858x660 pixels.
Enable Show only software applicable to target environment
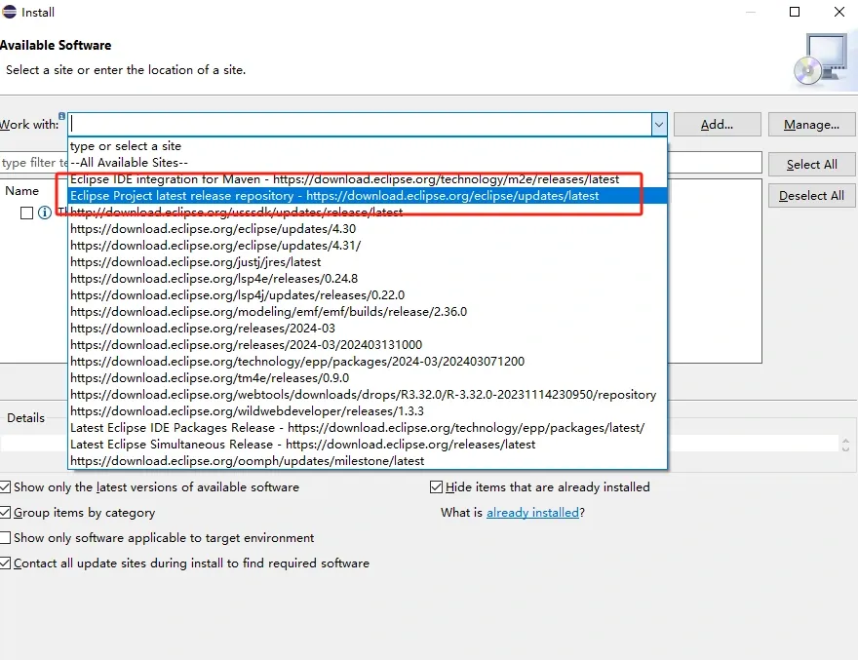click(x=5, y=538)
